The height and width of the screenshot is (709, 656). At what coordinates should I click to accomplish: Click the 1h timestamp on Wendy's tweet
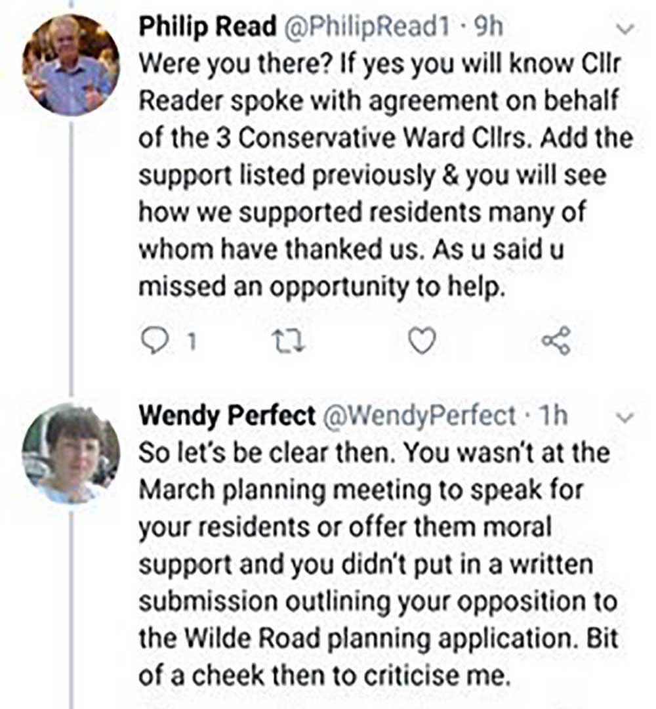coord(552,416)
